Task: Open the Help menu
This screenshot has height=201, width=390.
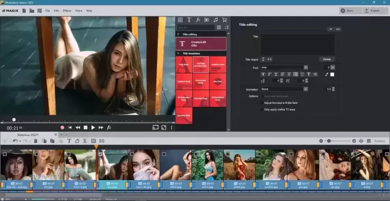Action: pos(89,11)
